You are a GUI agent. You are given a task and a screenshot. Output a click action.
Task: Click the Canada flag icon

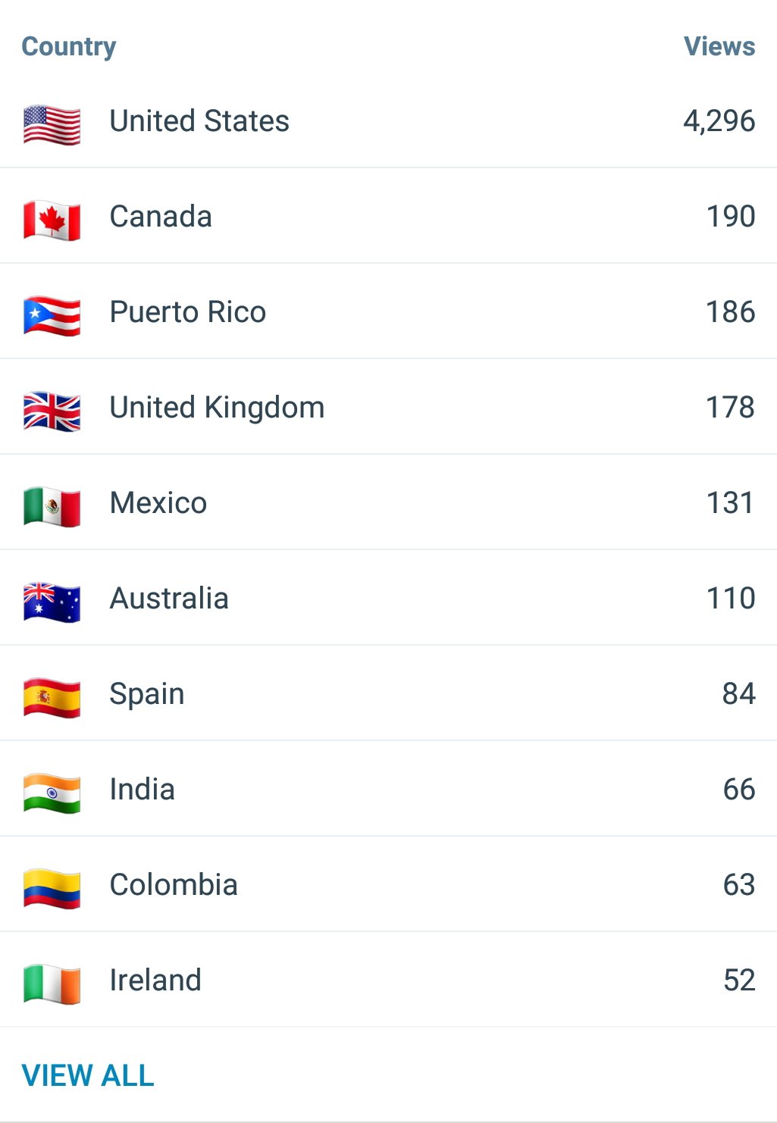pos(52,220)
